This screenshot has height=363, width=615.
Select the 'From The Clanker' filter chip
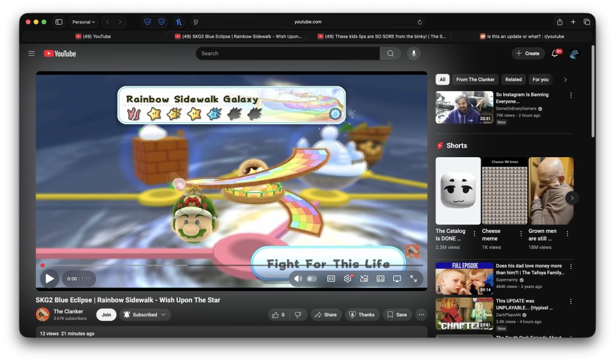(x=475, y=79)
